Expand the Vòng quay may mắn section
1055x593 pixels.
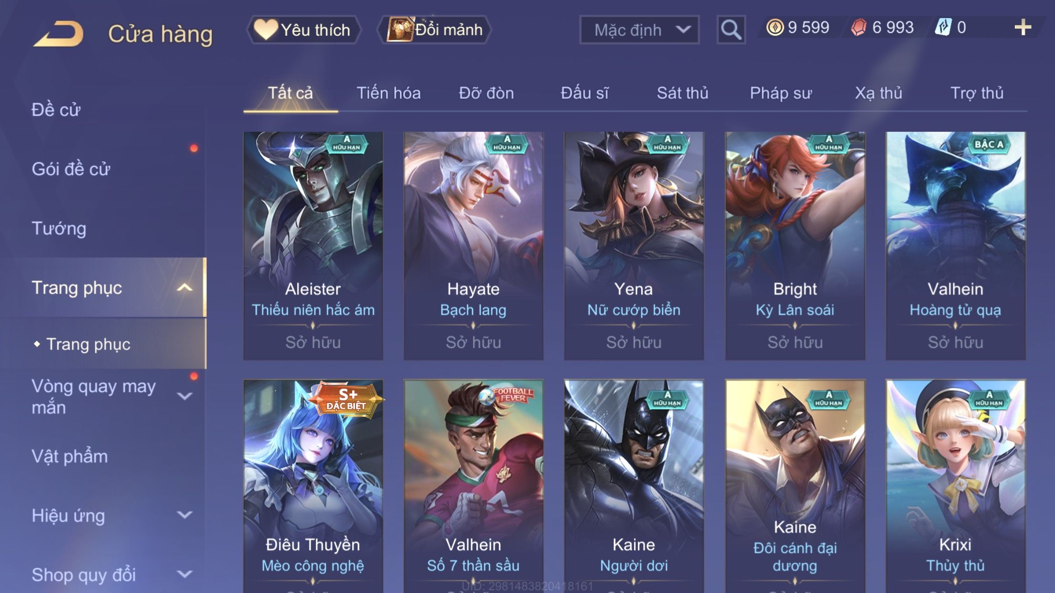184,396
